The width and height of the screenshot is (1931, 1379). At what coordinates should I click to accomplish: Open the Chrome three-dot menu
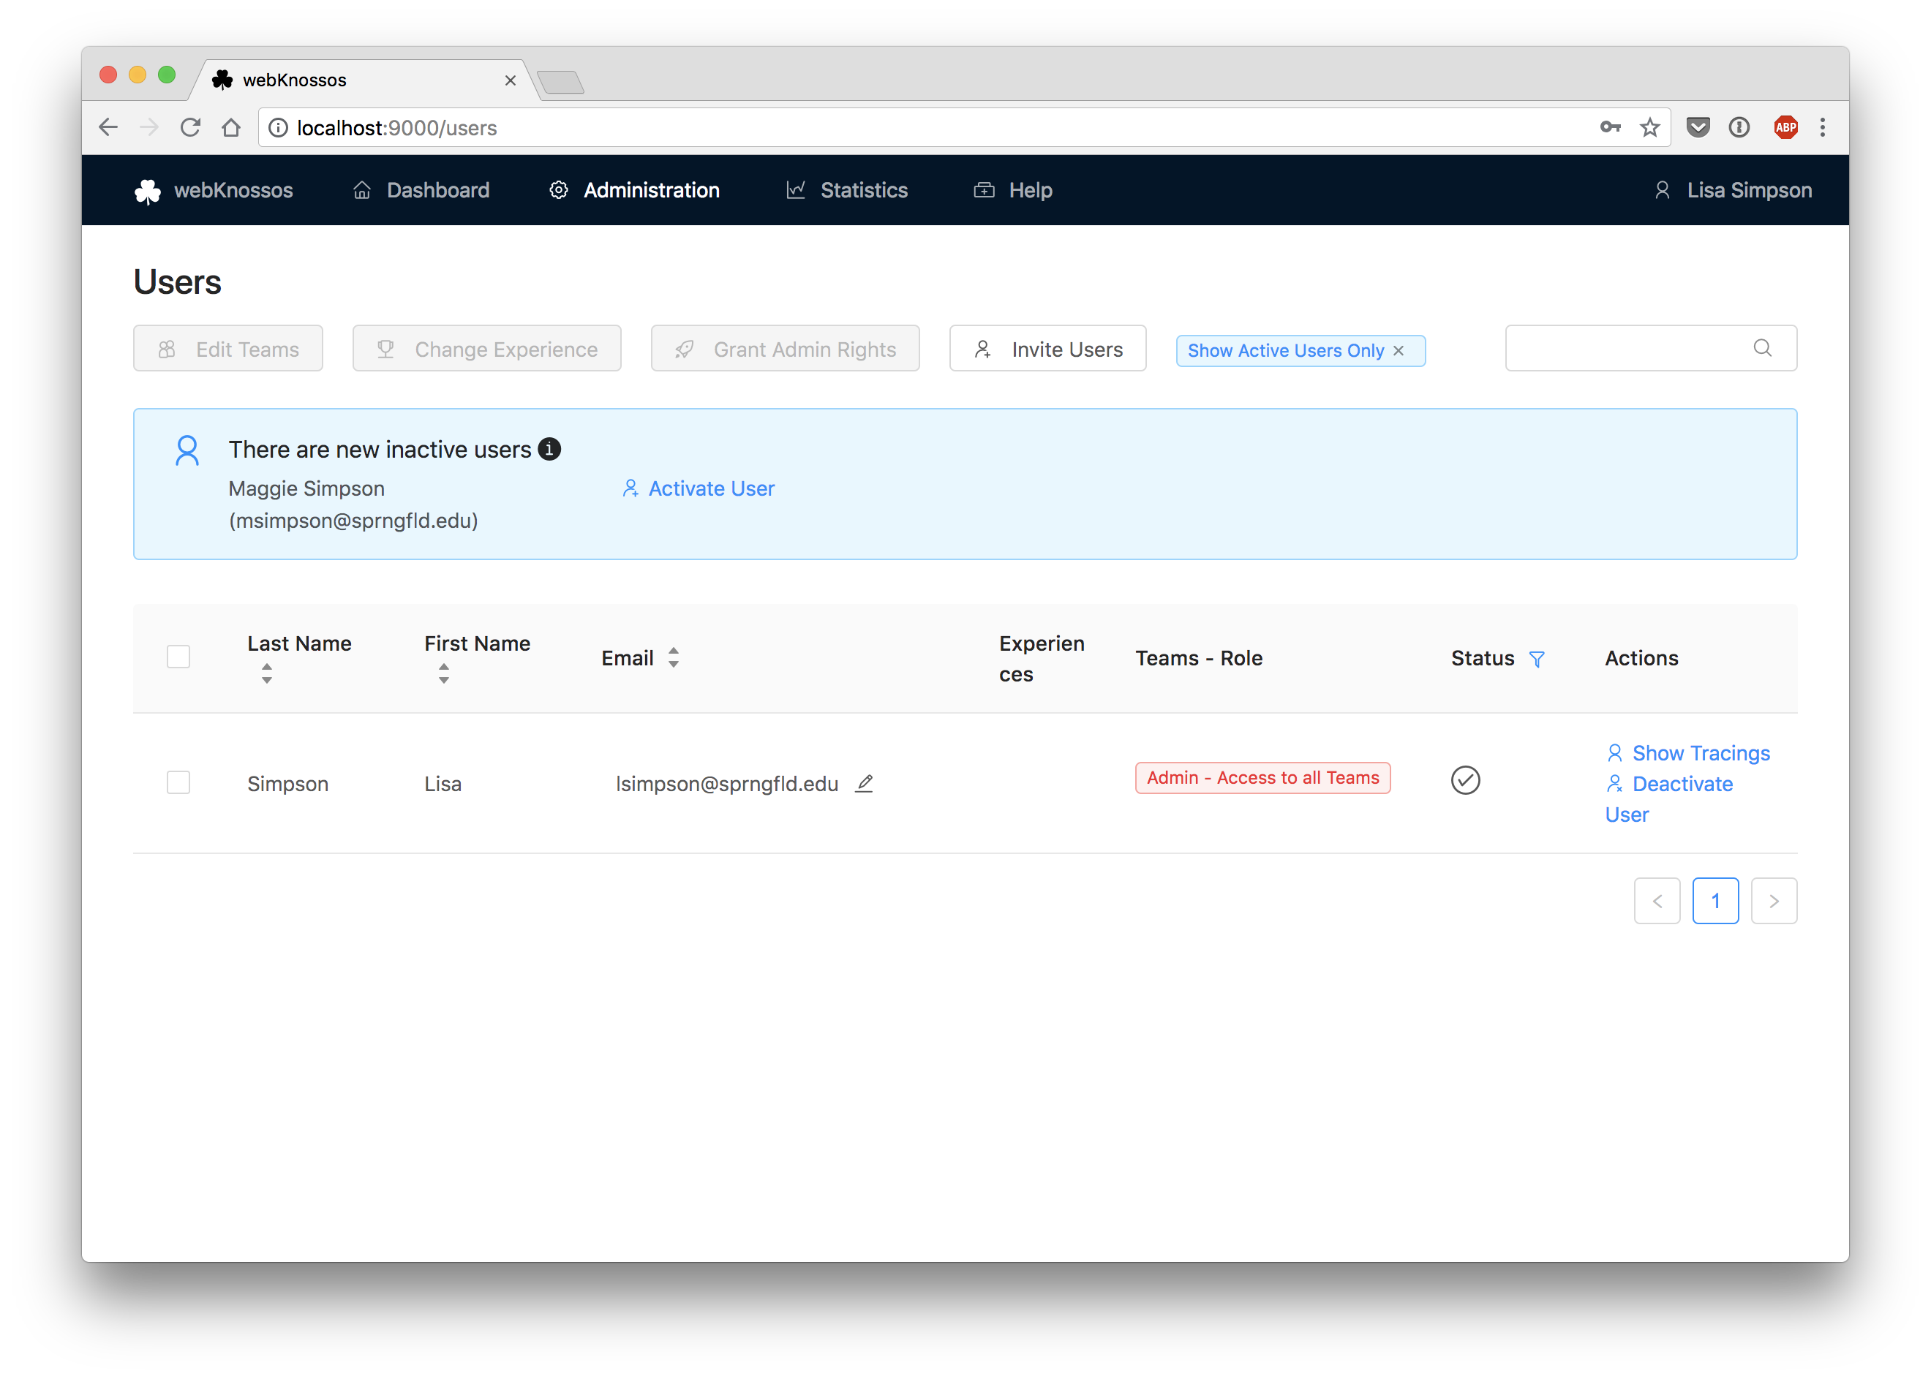[x=1822, y=127]
